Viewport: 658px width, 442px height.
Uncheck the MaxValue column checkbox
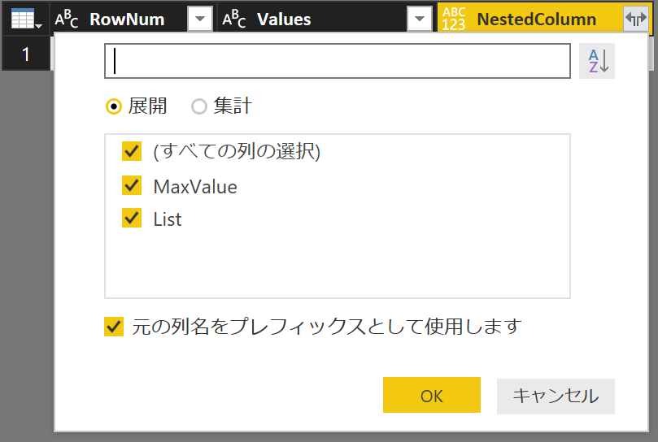(132, 185)
